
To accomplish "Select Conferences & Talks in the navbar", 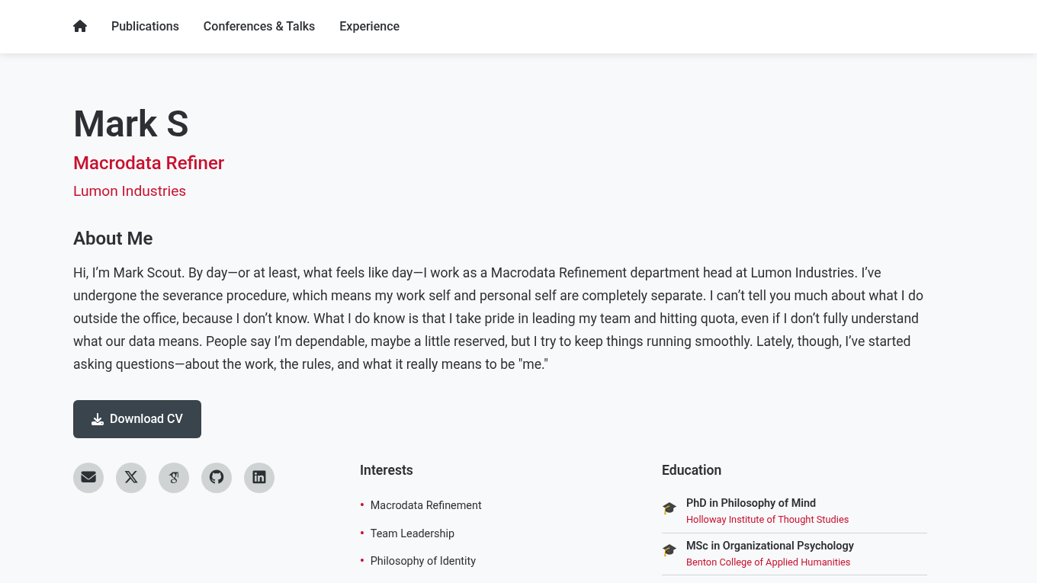I will tap(258, 26).
